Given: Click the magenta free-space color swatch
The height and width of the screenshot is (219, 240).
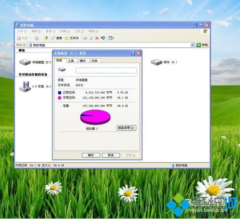Looking at the screenshot, I should pos(59,98).
